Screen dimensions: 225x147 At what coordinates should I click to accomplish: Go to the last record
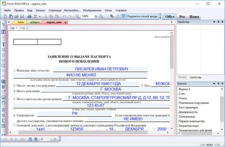point(22,139)
